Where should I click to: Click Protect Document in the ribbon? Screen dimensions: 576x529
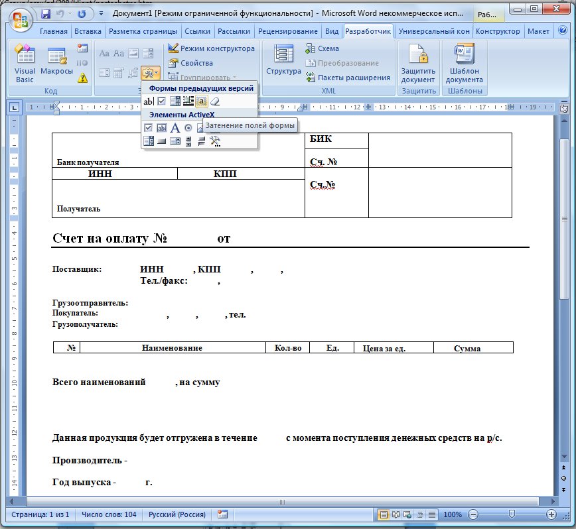(418, 68)
